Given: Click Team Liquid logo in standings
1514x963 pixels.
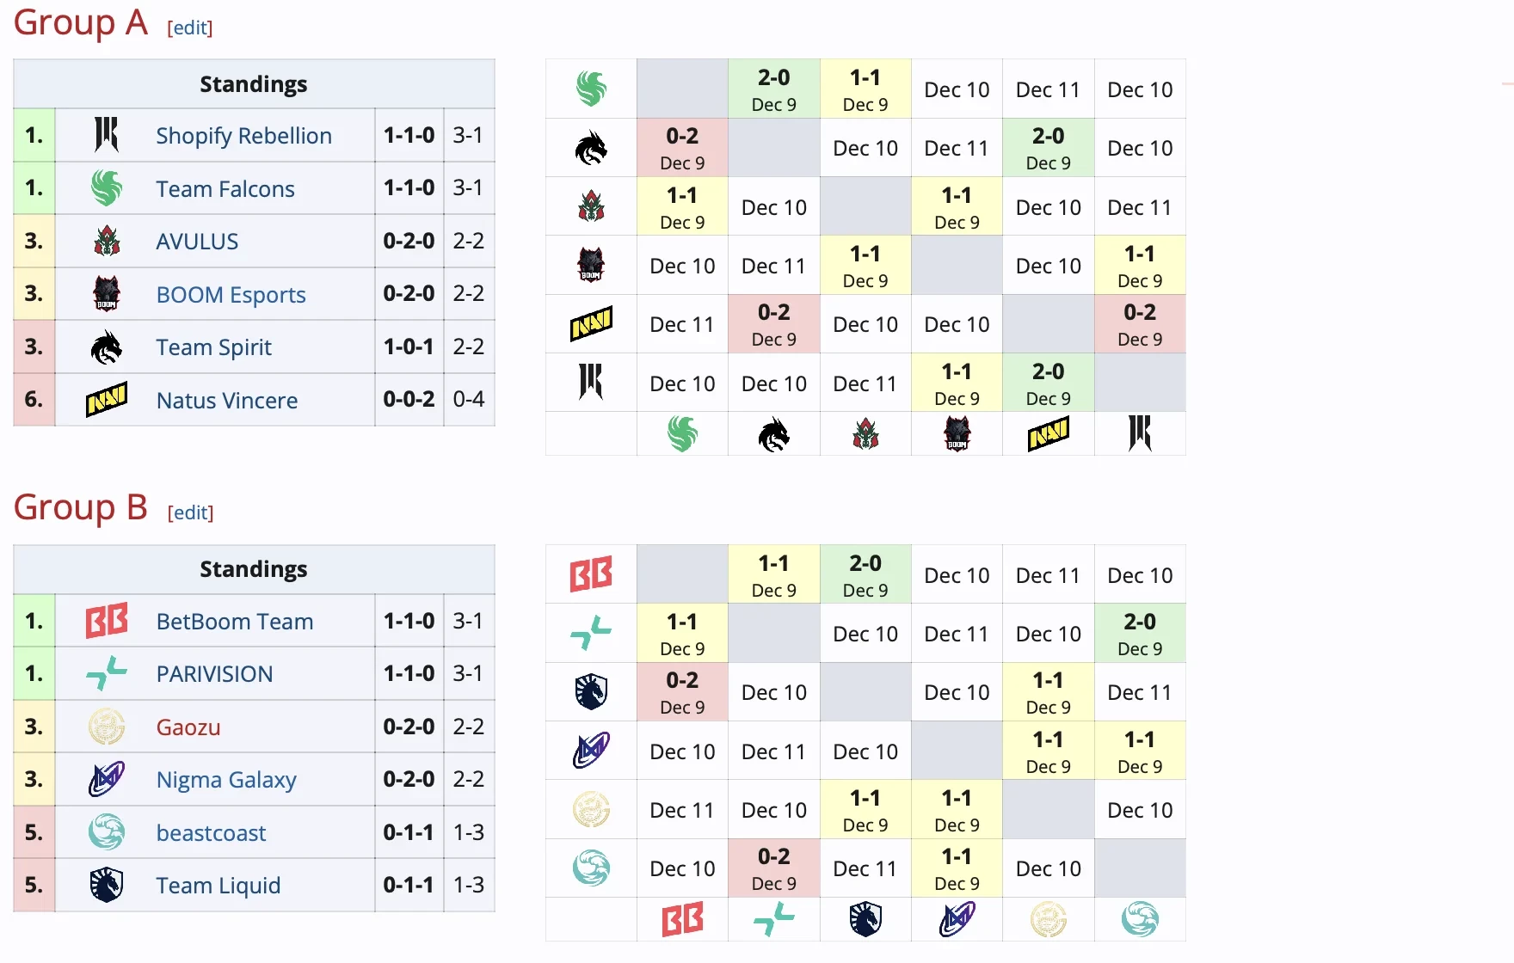Looking at the screenshot, I should click(x=107, y=885).
